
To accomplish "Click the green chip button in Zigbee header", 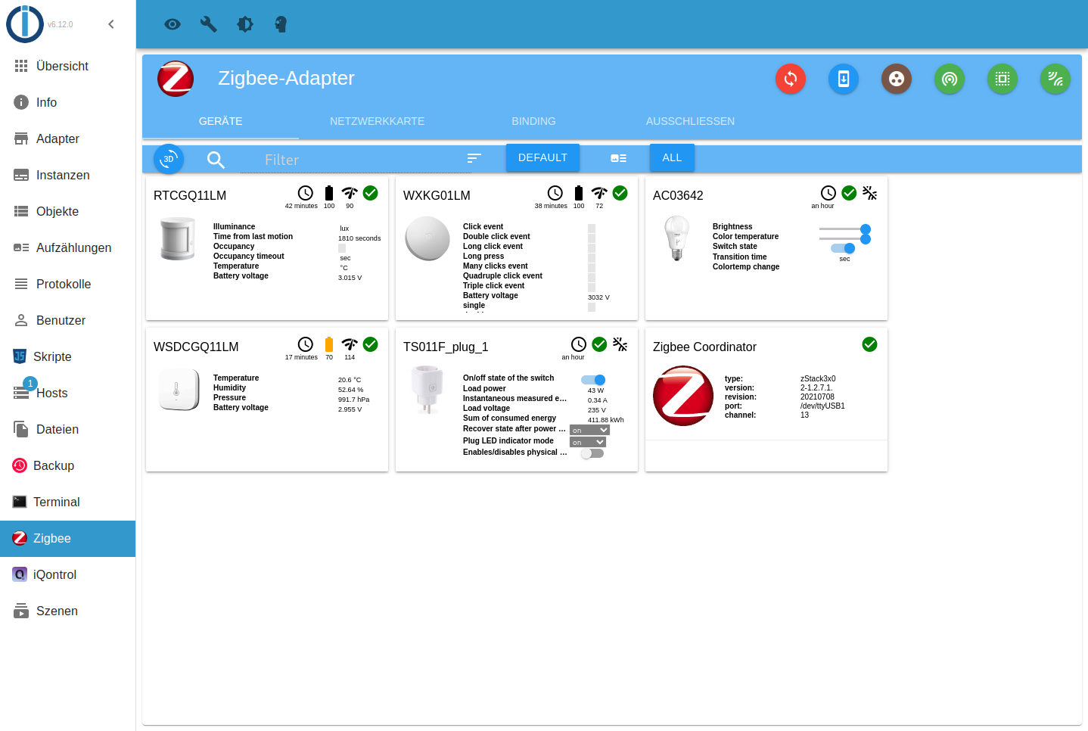I will click(x=1003, y=79).
